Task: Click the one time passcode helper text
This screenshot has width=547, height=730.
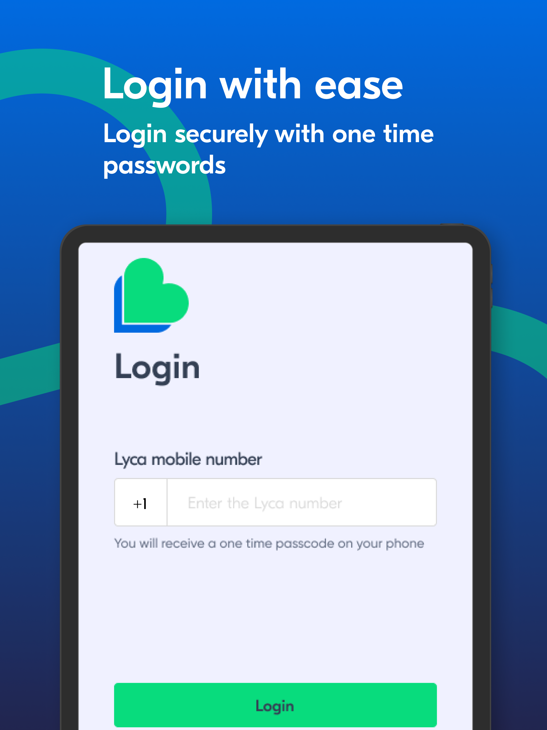Action: [269, 543]
